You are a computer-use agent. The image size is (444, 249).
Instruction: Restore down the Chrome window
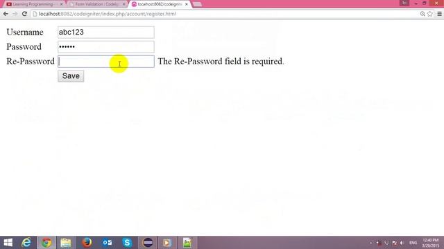point(424,3)
